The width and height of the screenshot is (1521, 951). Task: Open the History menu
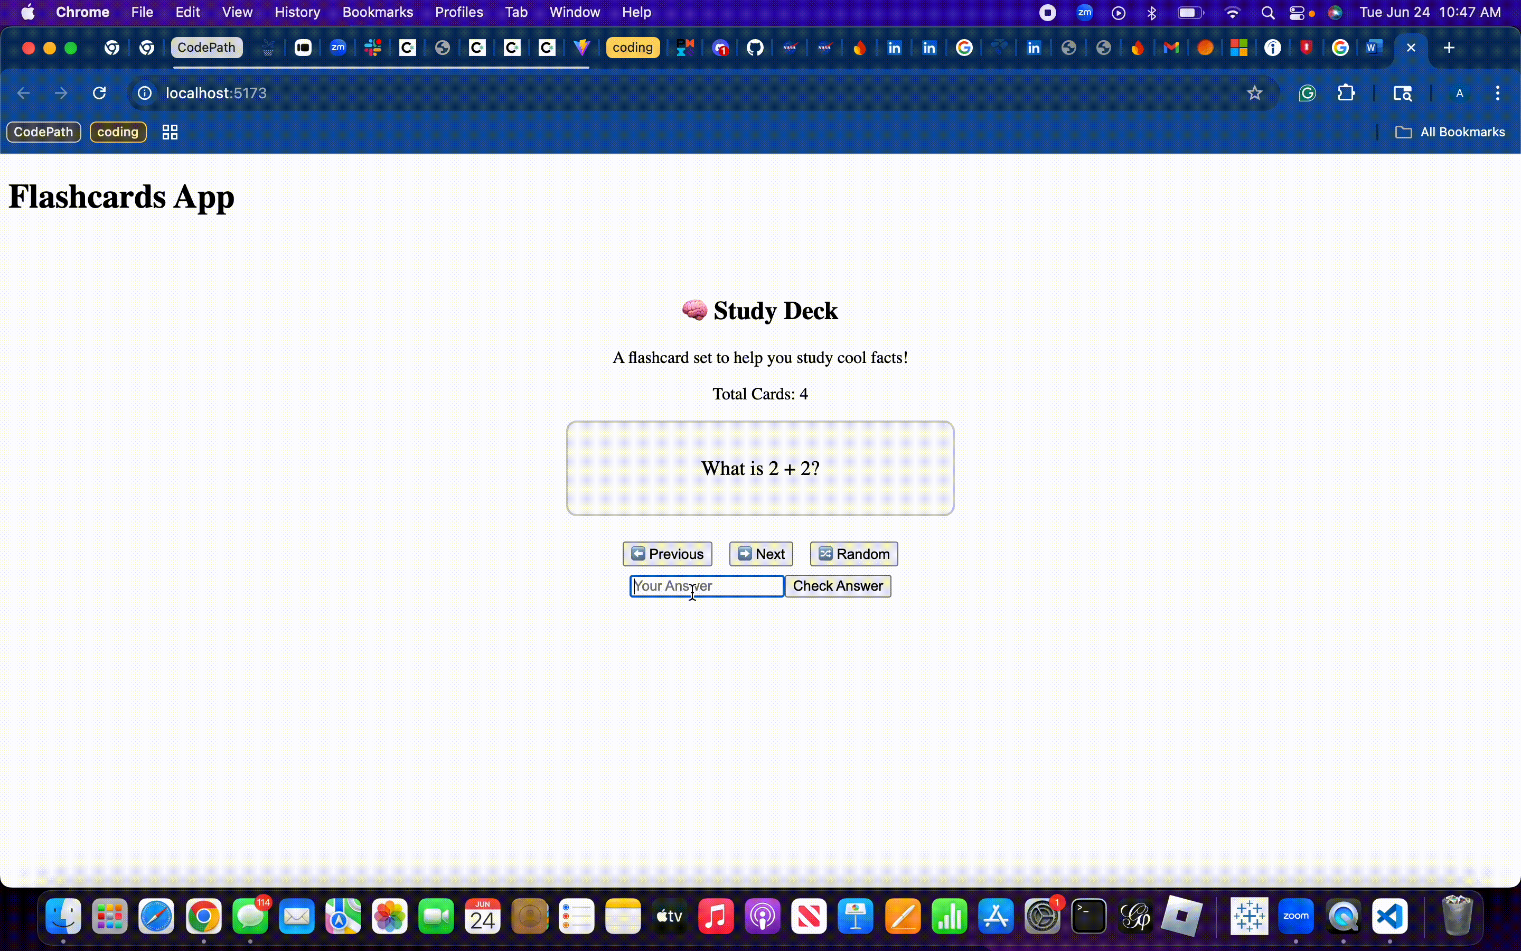[297, 12]
